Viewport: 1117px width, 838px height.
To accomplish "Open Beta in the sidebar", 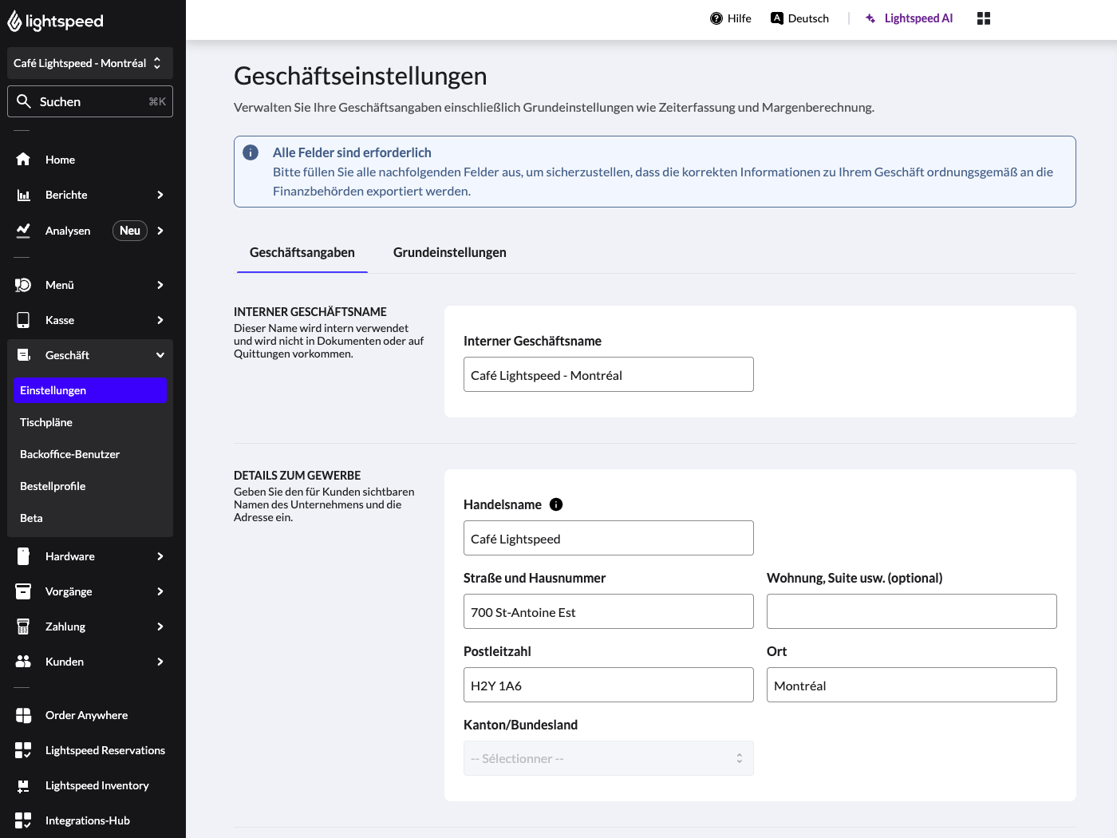I will [x=90, y=518].
